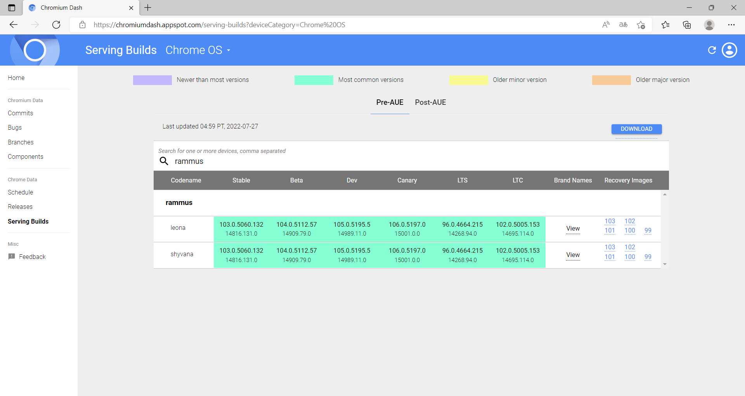Click the green Most common versions swatch
This screenshot has height=396, width=745.
pos(314,80)
